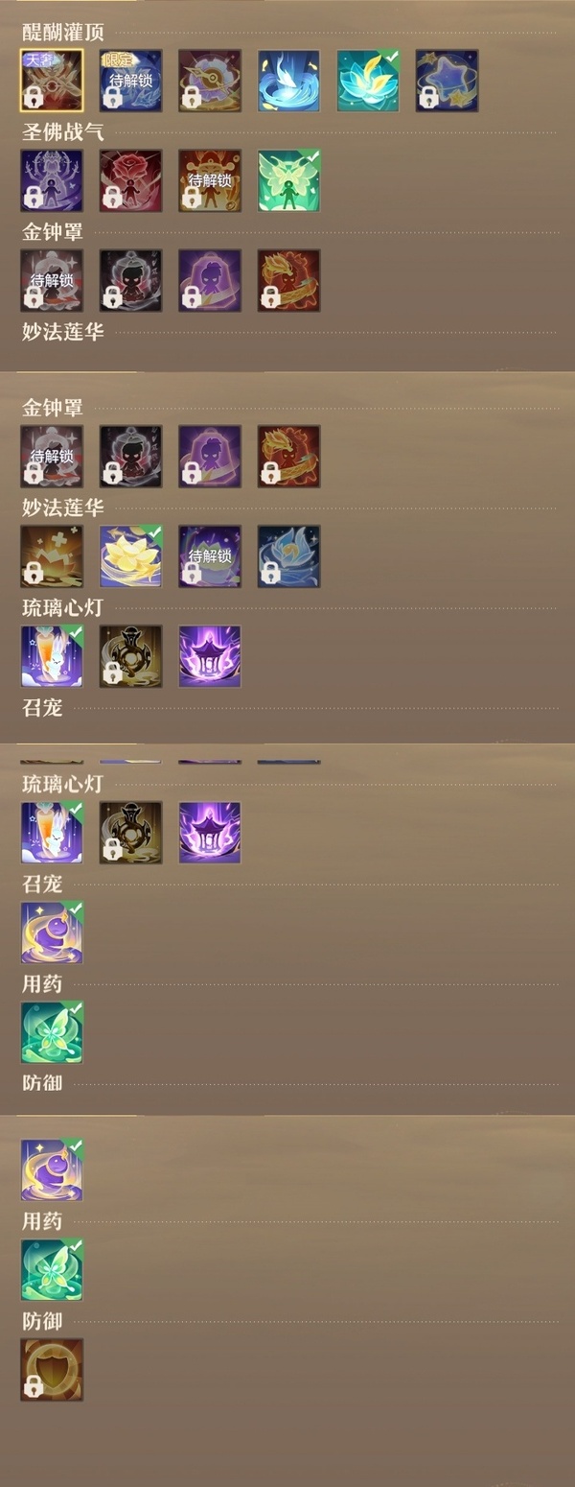Select the locked shield skin under 防御
This screenshot has width=575, height=1487.
coord(52,1370)
